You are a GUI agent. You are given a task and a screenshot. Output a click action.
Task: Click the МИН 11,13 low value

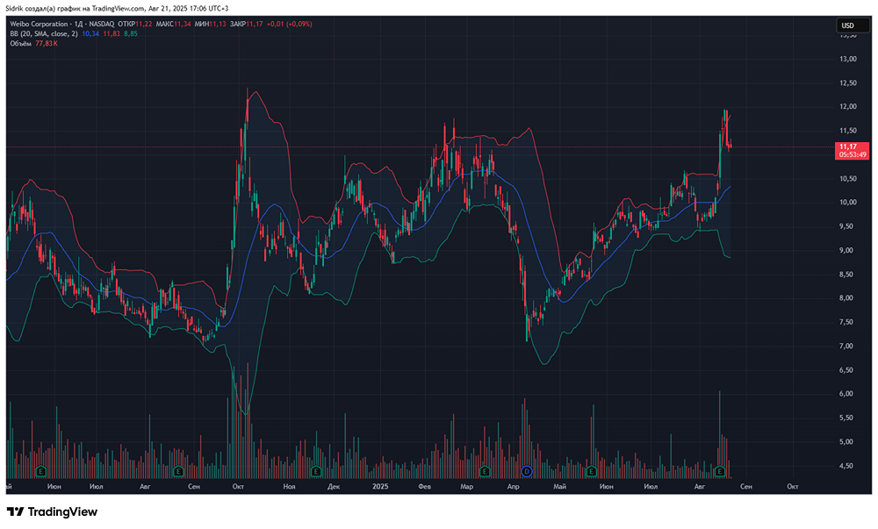[210, 24]
